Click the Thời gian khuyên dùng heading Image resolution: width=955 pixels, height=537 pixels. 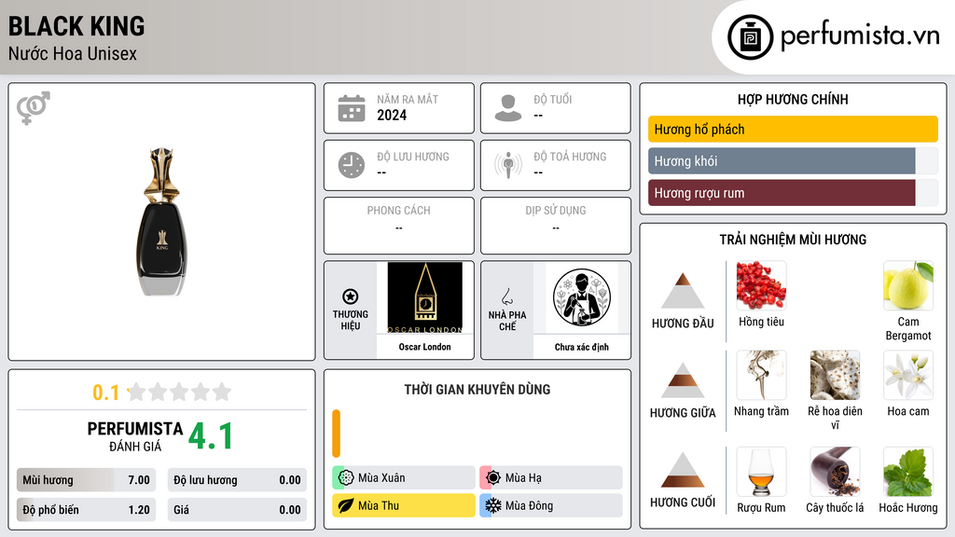477,390
